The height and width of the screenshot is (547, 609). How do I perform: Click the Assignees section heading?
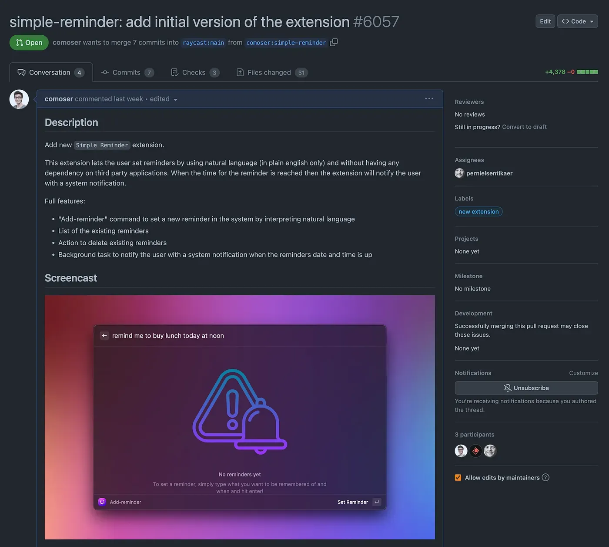click(x=469, y=160)
